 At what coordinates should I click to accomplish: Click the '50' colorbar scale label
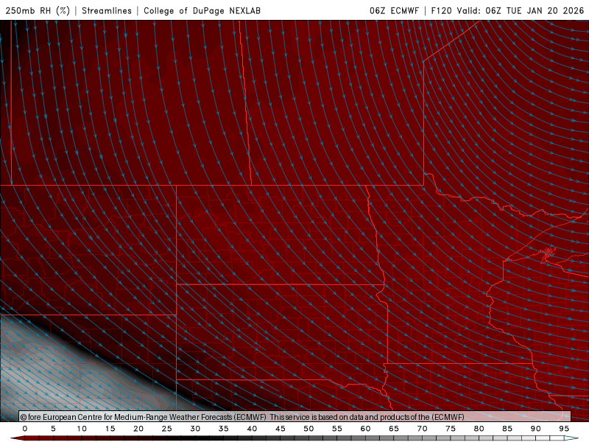point(308,429)
